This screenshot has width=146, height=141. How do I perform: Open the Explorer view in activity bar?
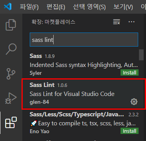11,25
